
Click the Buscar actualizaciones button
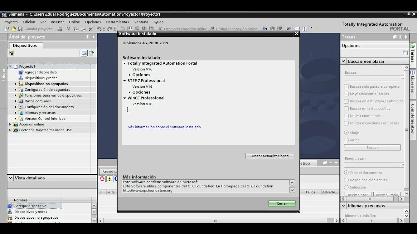point(269,156)
